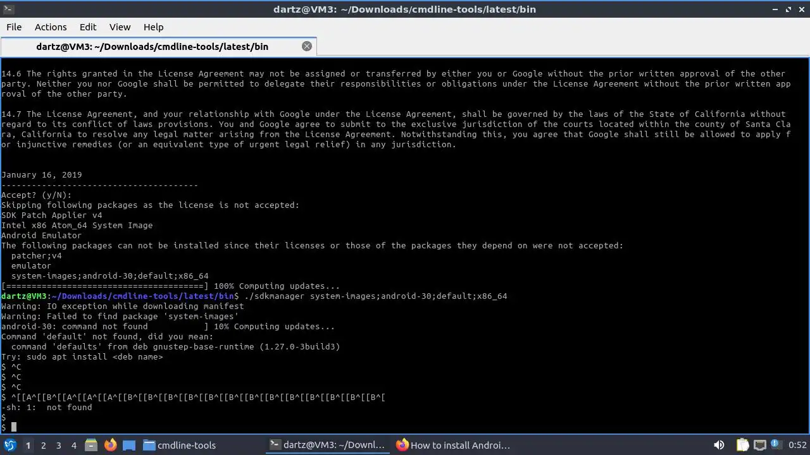Screen dimensions: 810x455
Task: Open the update notifier tray icon
Action: click(x=777, y=445)
